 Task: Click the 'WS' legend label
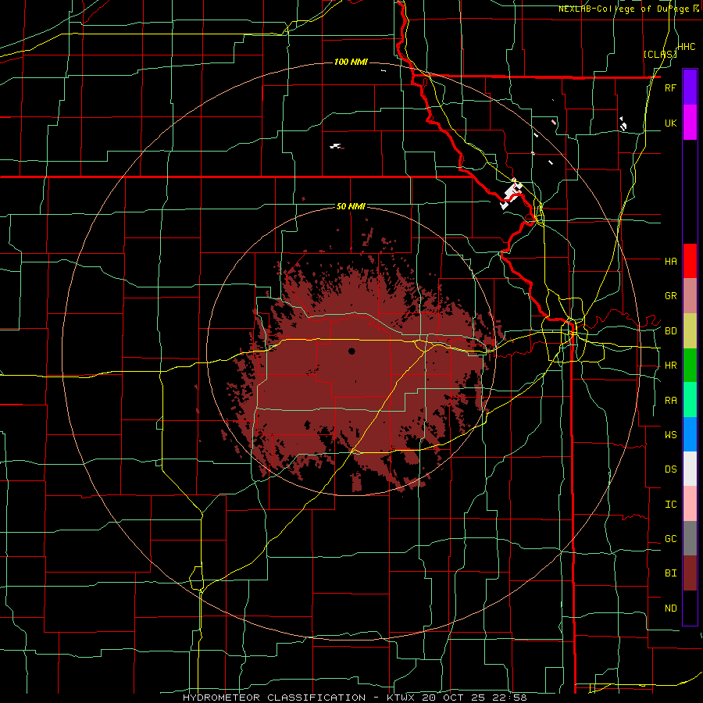[670, 434]
